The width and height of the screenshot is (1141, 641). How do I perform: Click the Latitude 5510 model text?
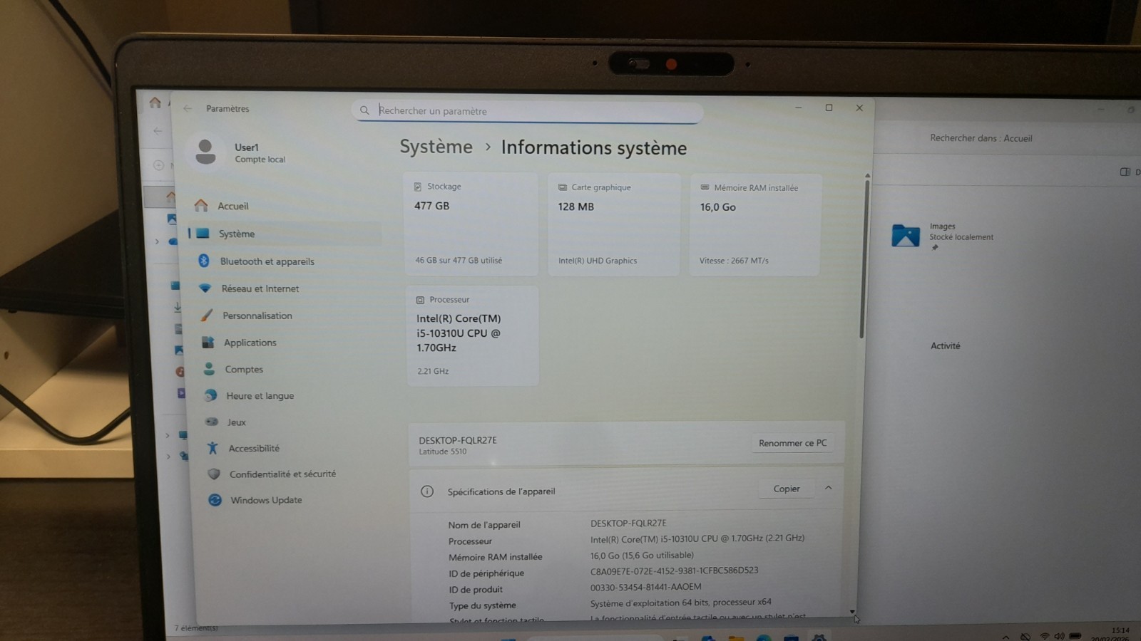[442, 452]
